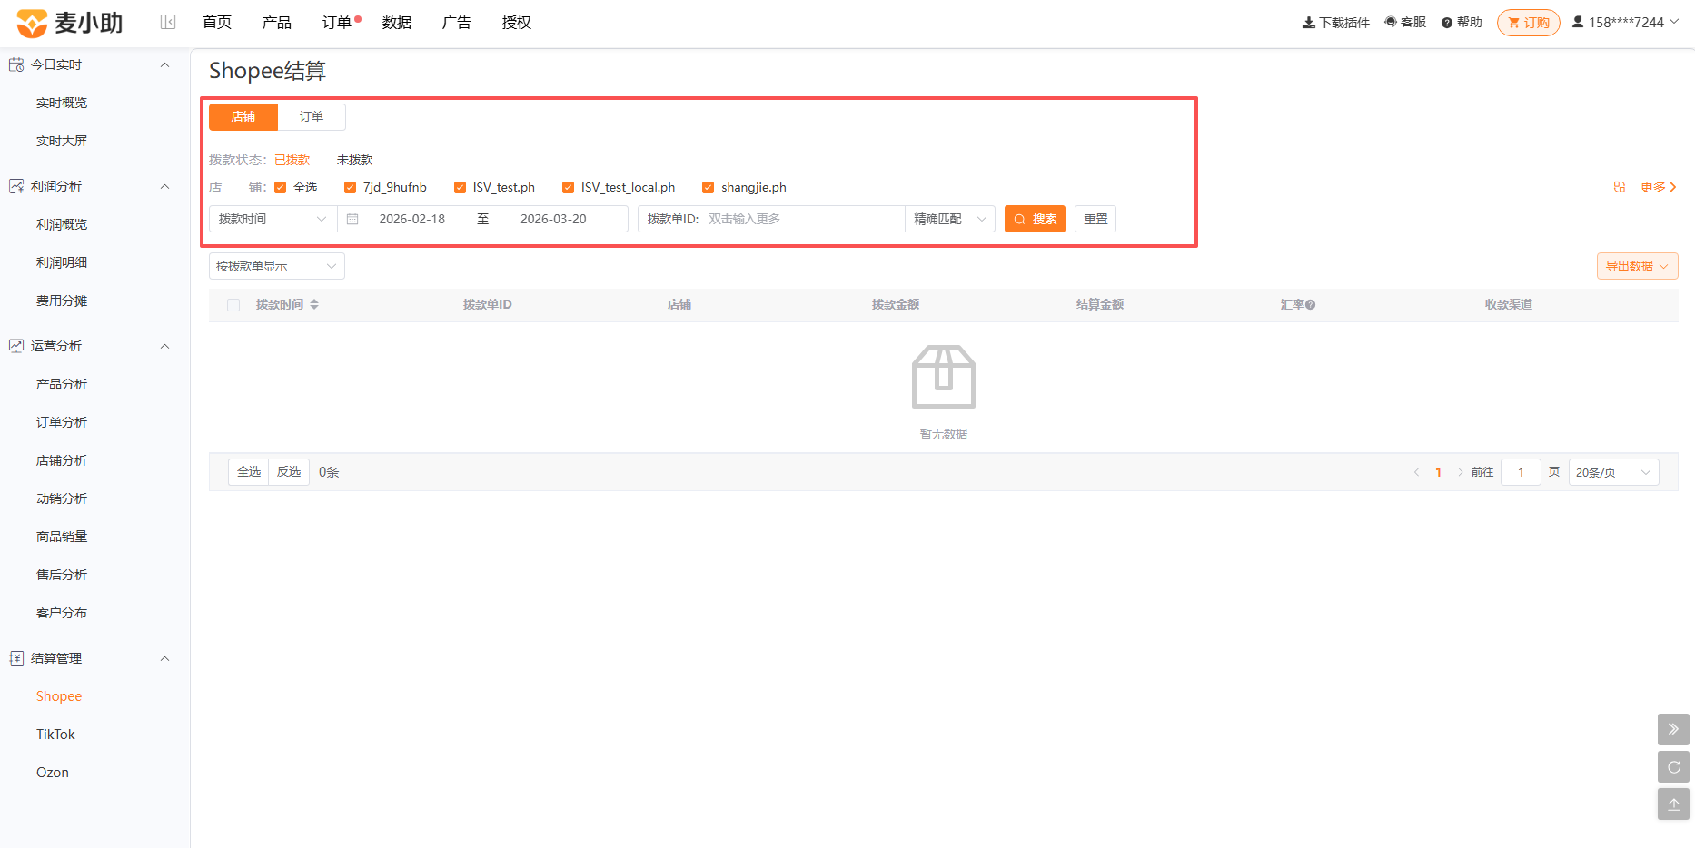Click the 汇率 help question icon
Viewport: 1695px width, 848px height.
click(x=1310, y=305)
